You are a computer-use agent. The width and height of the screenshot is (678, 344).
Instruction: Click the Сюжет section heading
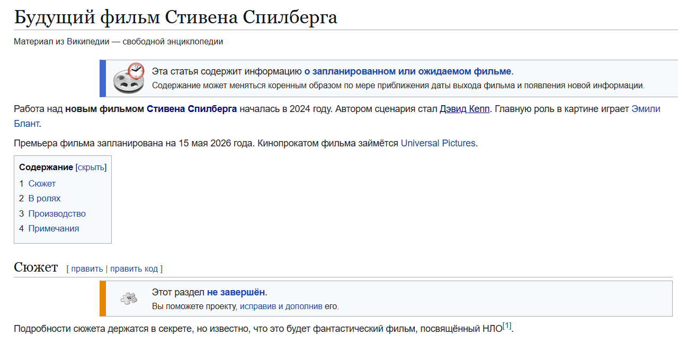coord(35,267)
